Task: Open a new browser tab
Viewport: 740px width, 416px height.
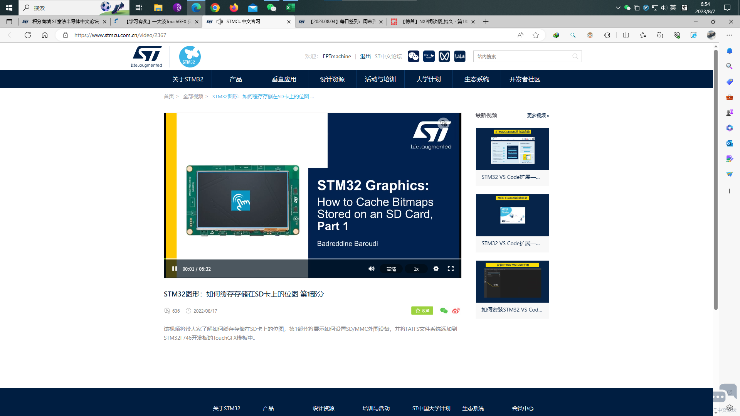Action: (486, 22)
